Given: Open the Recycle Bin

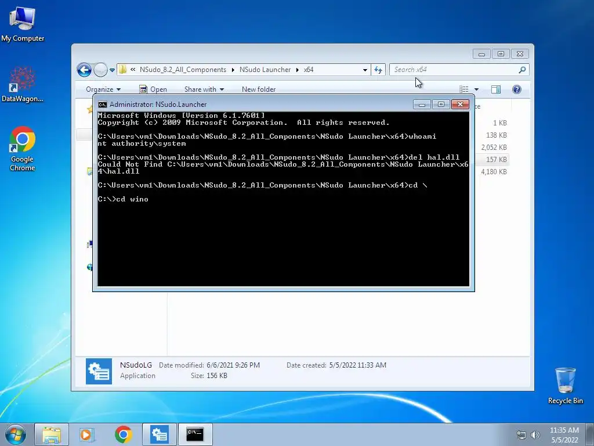Looking at the screenshot, I should click(565, 386).
